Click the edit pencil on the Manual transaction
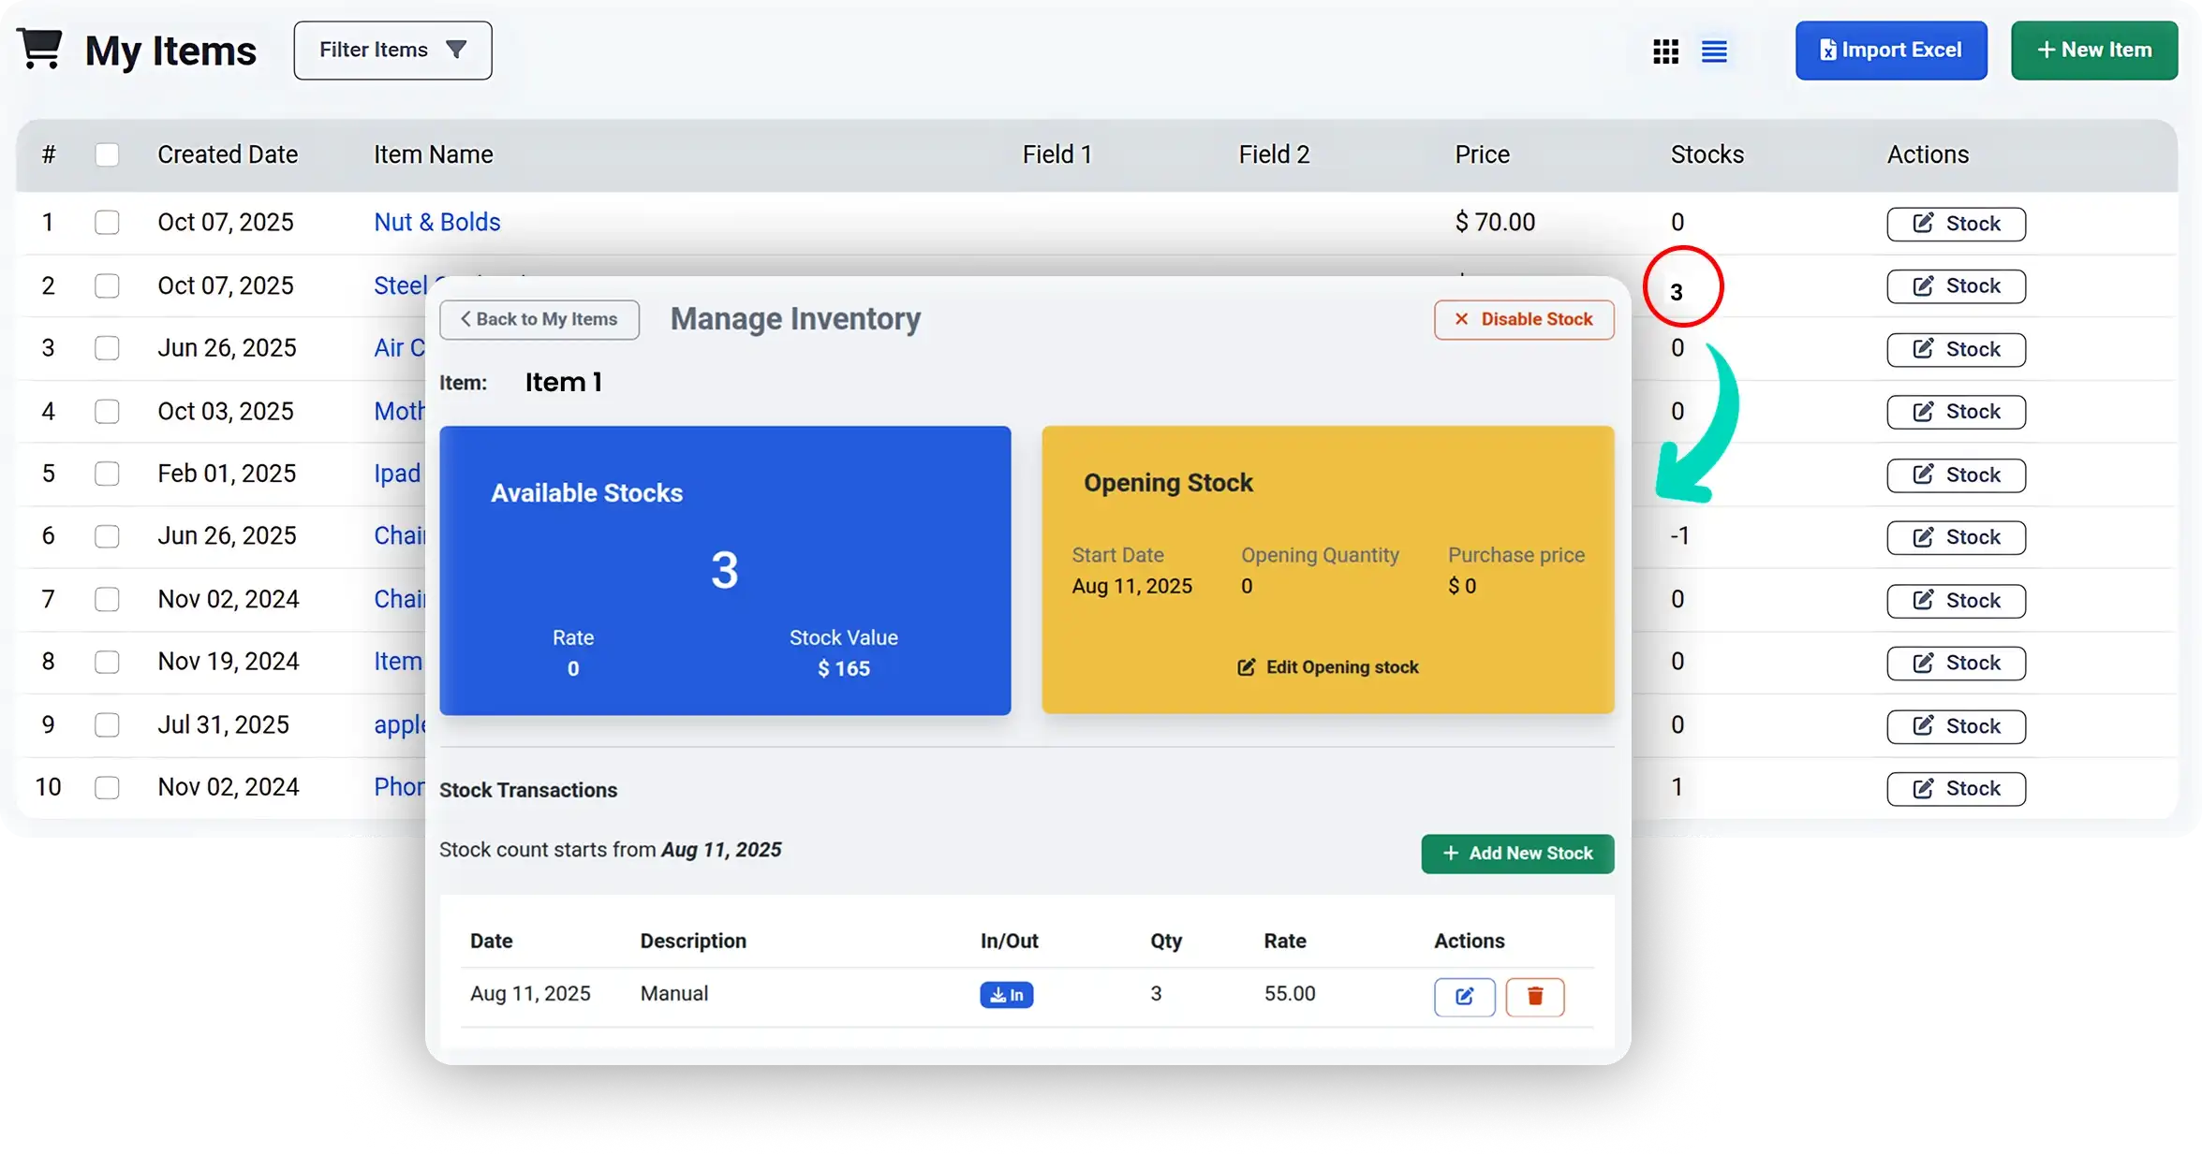This screenshot has width=2202, height=1154. pyautogui.click(x=1464, y=997)
